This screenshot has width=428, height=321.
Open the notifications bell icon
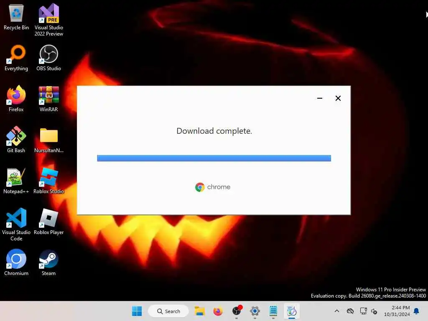416,311
